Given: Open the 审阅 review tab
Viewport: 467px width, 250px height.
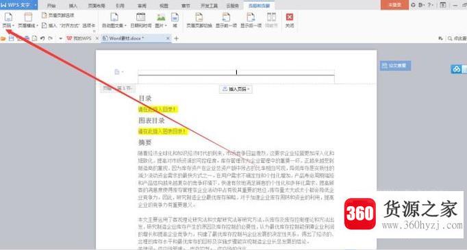Looking at the screenshot, I should 142,5.
